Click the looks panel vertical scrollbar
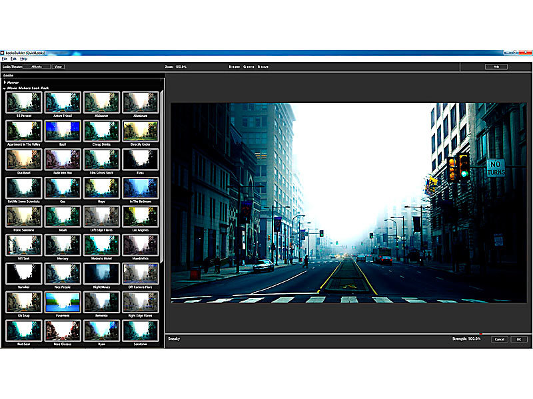533x399 pixels. click(x=162, y=176)
